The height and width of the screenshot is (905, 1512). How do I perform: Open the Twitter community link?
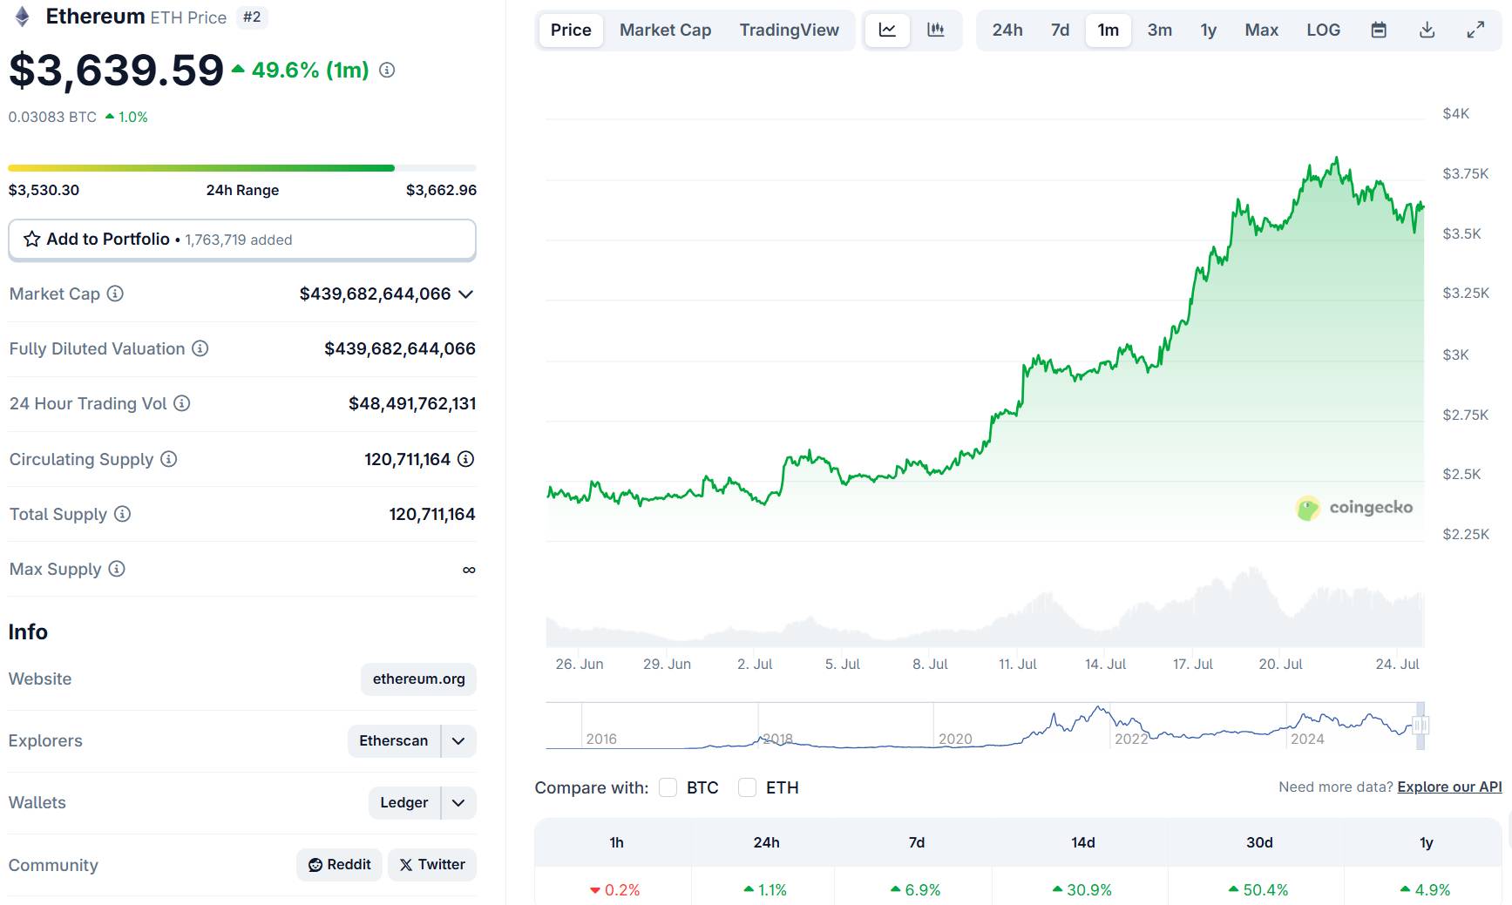[x=432, y=865]
